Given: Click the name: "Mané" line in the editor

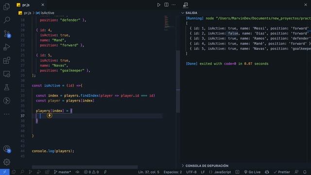Looking at the screenshot, I should point(53,40).
